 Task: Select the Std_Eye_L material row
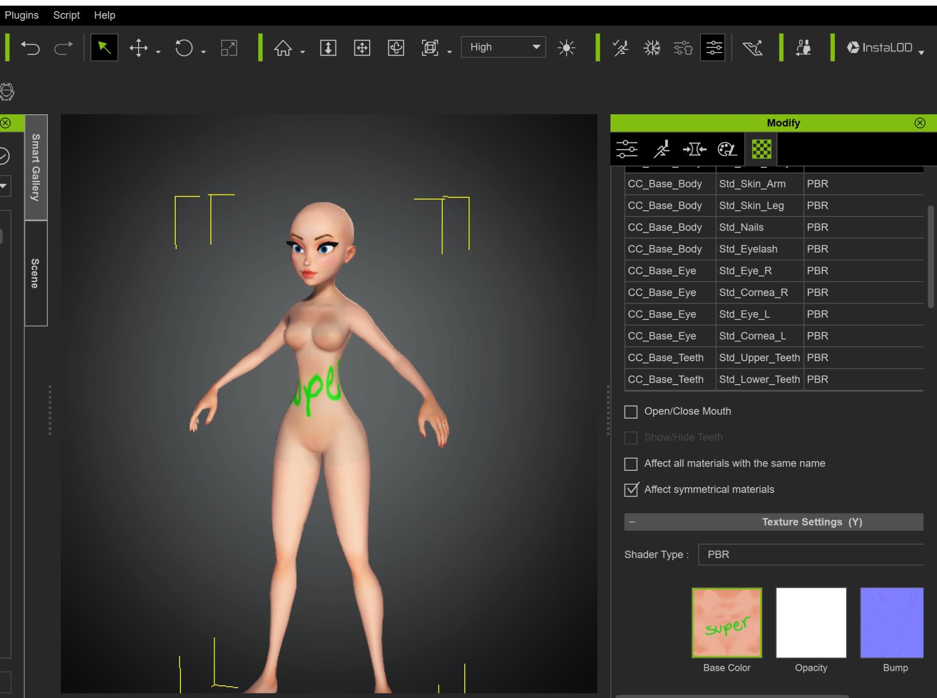click(774, 314)
